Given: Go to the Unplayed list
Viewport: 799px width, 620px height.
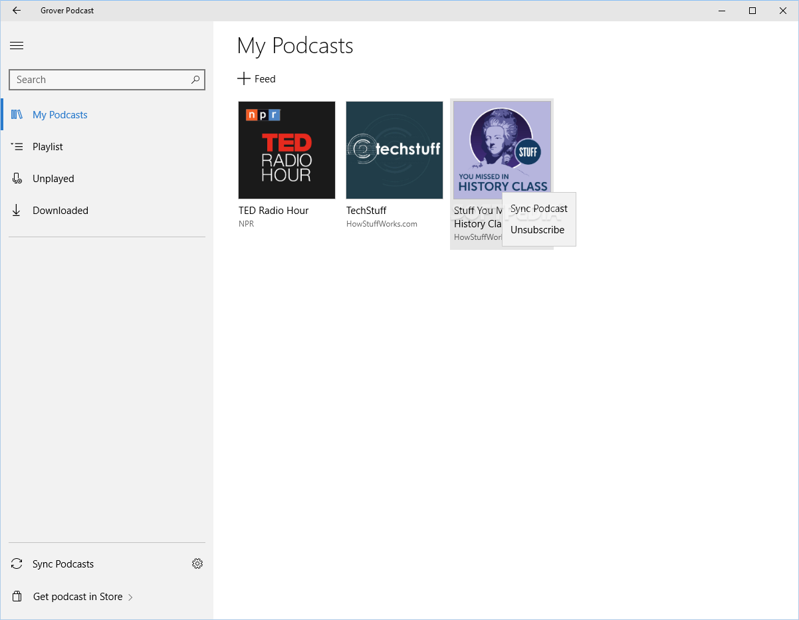Looking at the screenshot, I should click(53, 179).
